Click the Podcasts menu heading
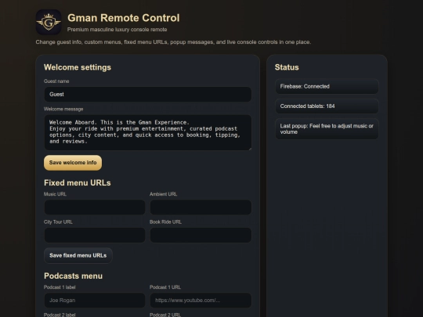This screenshot has width=423, height=317. (x=73, y=276)
